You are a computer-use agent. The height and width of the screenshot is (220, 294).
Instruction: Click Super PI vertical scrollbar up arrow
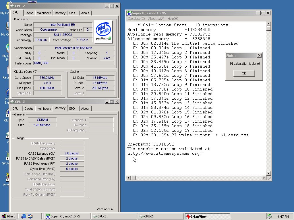tap(268, 24)
